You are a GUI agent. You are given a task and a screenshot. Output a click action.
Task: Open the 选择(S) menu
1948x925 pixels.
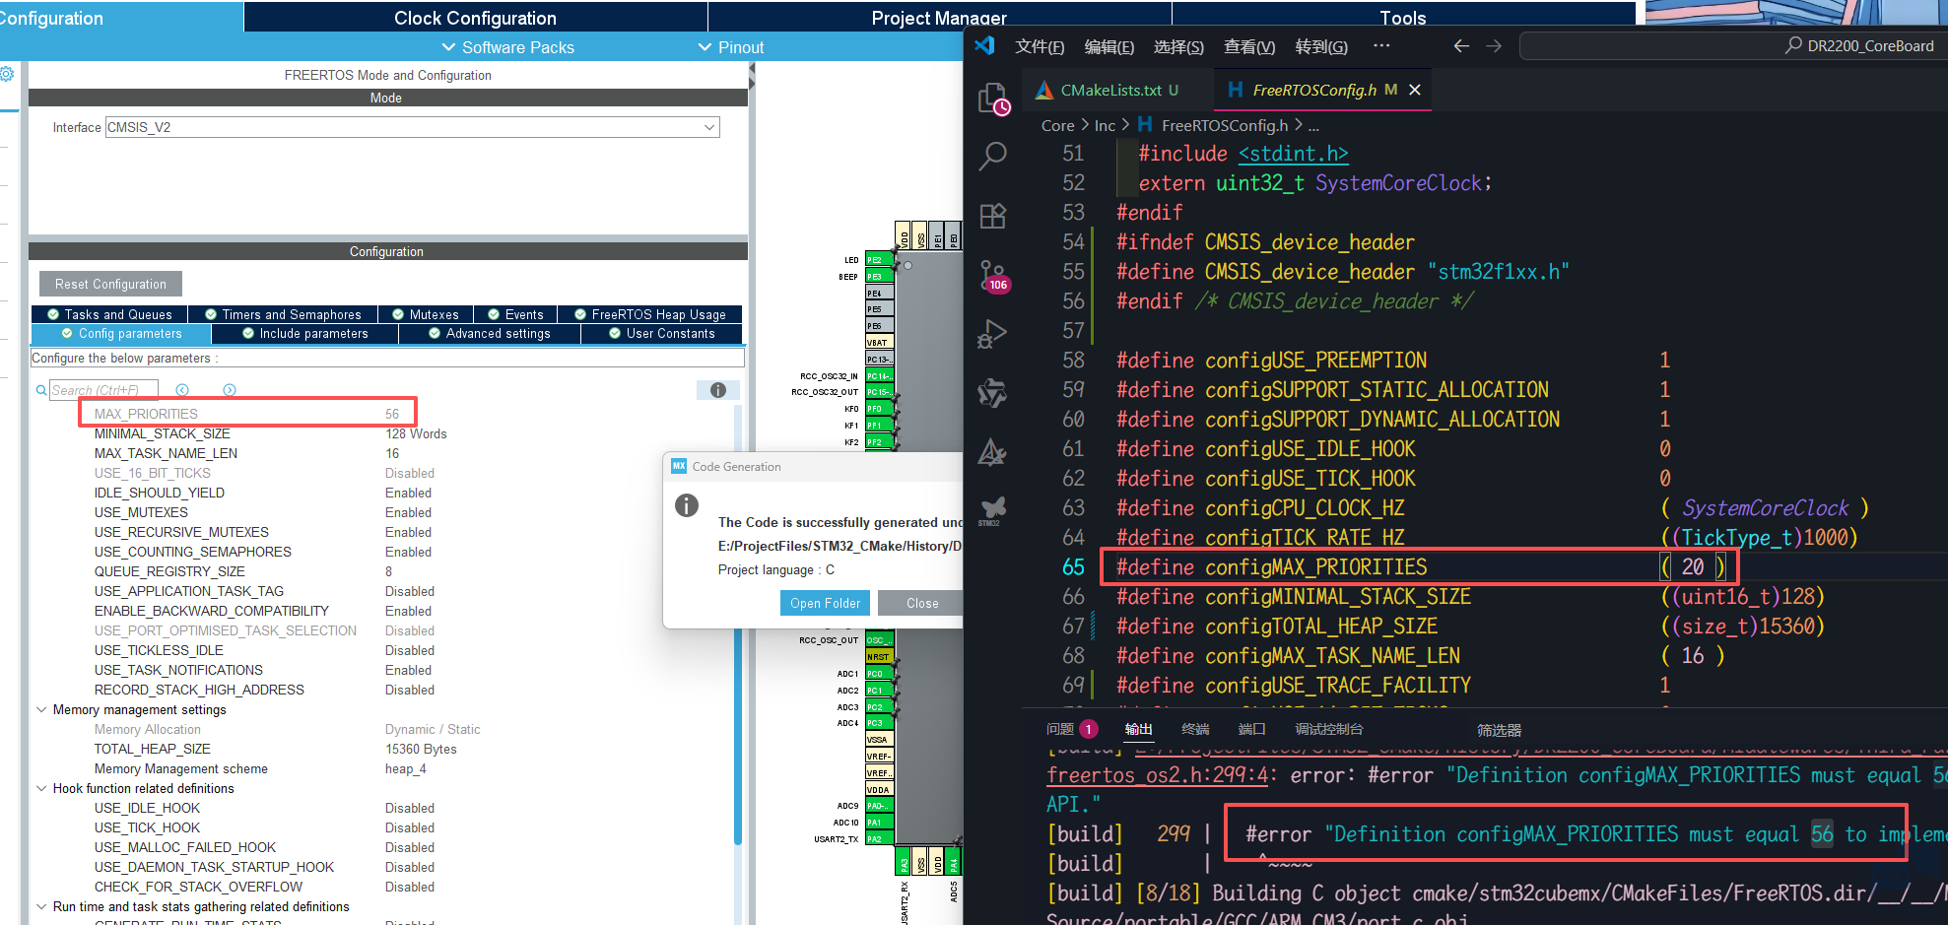coord(1178,46)
